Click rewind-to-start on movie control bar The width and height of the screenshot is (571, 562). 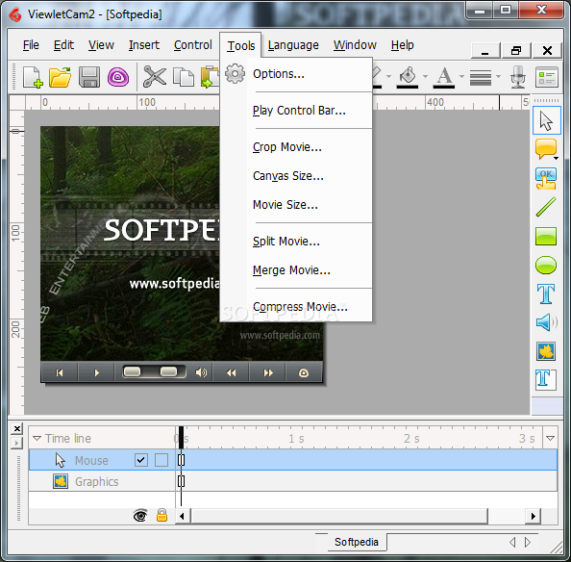60,372
